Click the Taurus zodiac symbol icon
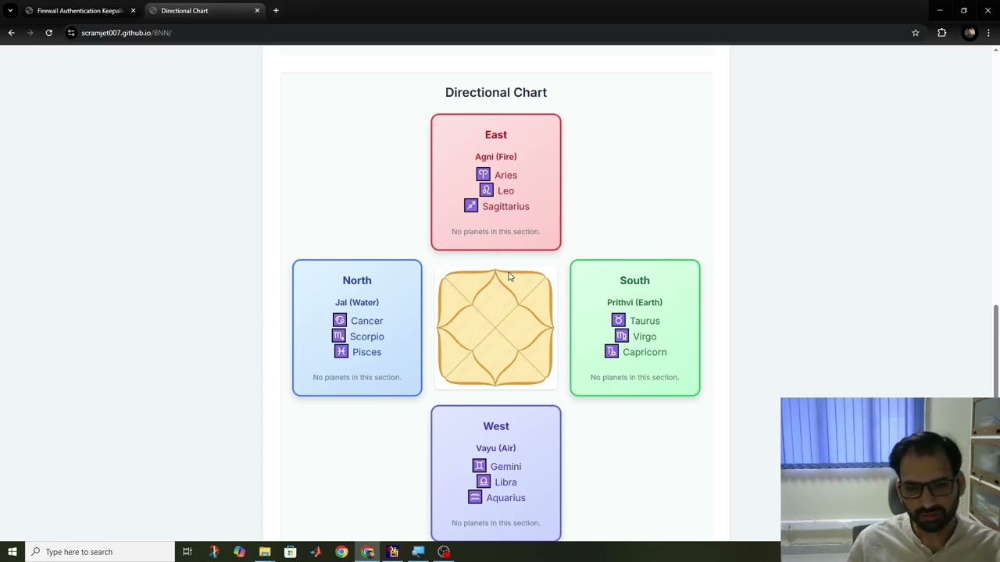This screenshot has height=562, width=1000. pos(619,321)
